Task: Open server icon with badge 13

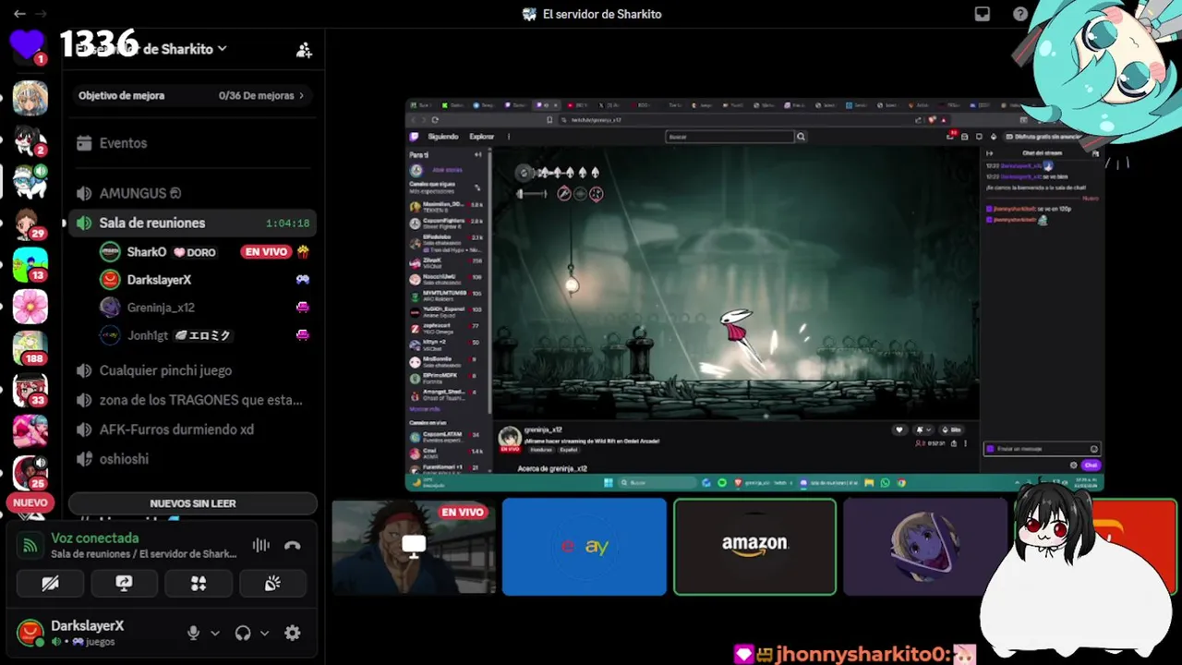Action: (30, 265)
